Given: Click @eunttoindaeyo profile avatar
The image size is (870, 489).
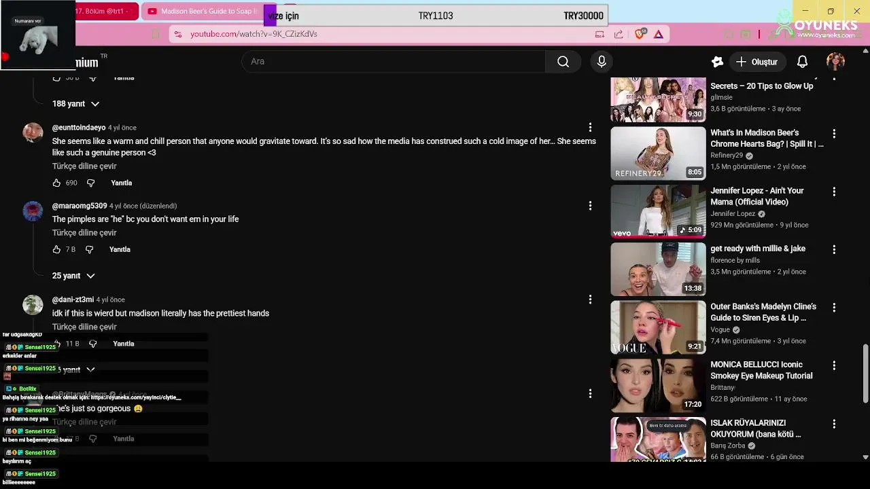Looking at the screenshot, I should coord(33,132).
